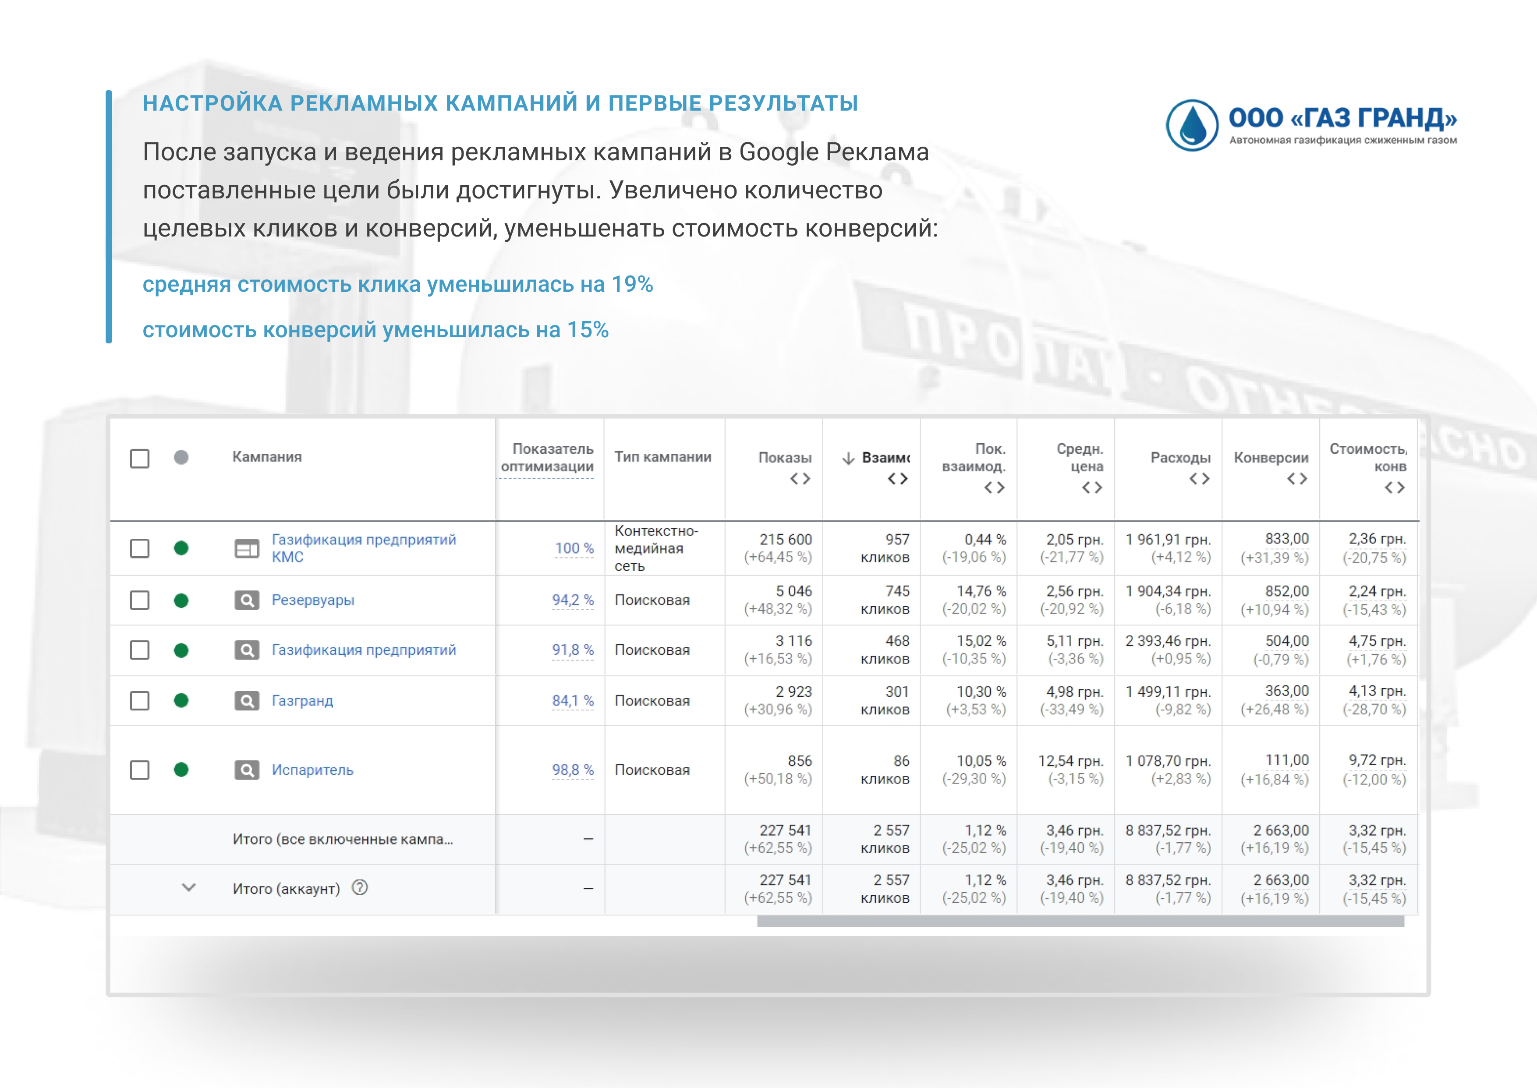The height and width of the screenshot is (1088, 1537).
Task: Open the Резервуары campaign link
Action: coord(313,600)
